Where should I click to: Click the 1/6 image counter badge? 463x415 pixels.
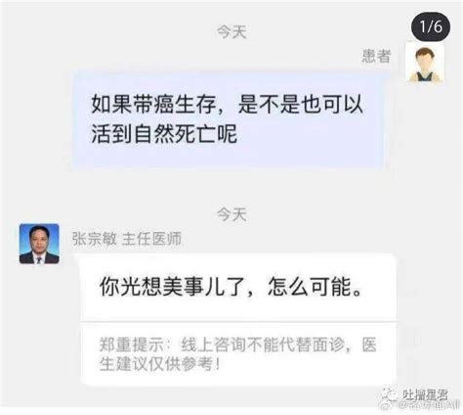[x=431, y=26]
